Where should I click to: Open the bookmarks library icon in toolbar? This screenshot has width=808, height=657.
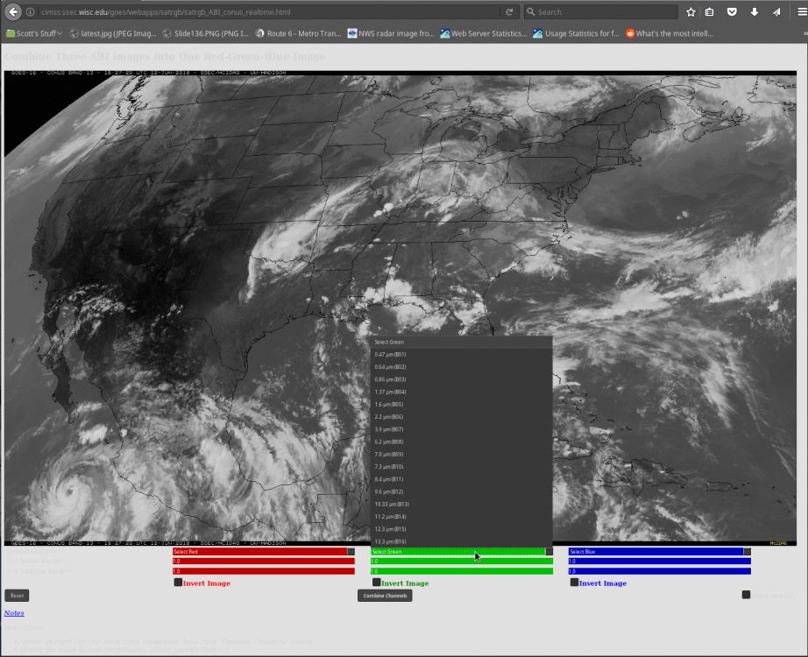(x=710, y=12)
